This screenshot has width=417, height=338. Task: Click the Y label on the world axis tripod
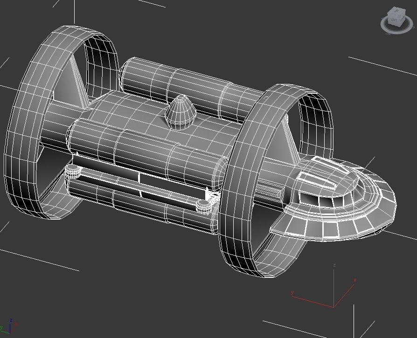coord(292,292)
